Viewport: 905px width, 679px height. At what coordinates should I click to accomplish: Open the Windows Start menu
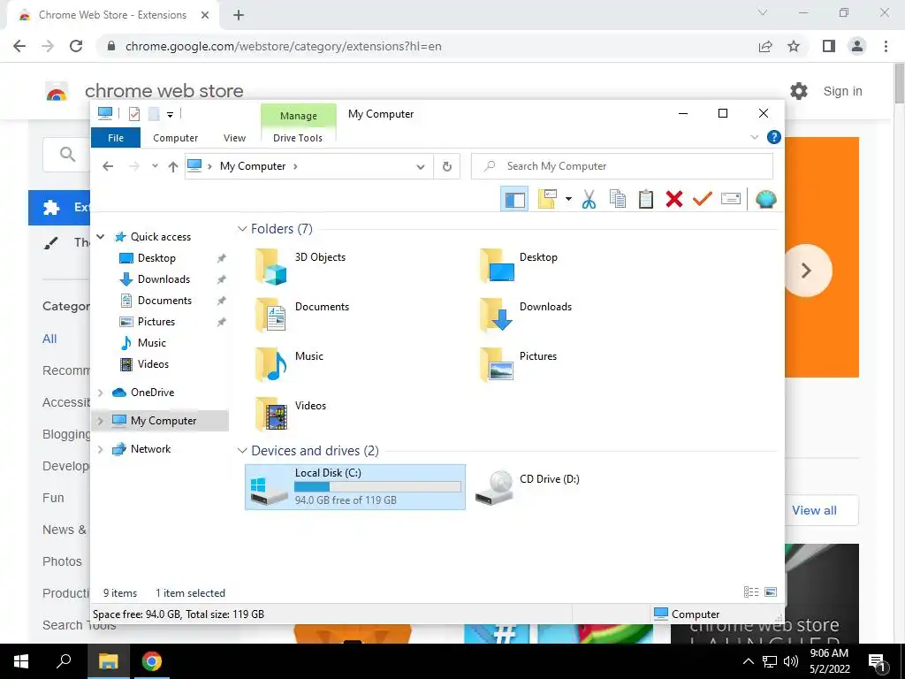pyautogui.click(x=21, y=661)
